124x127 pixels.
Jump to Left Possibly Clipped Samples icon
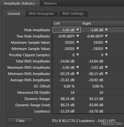tap(77, 55)
